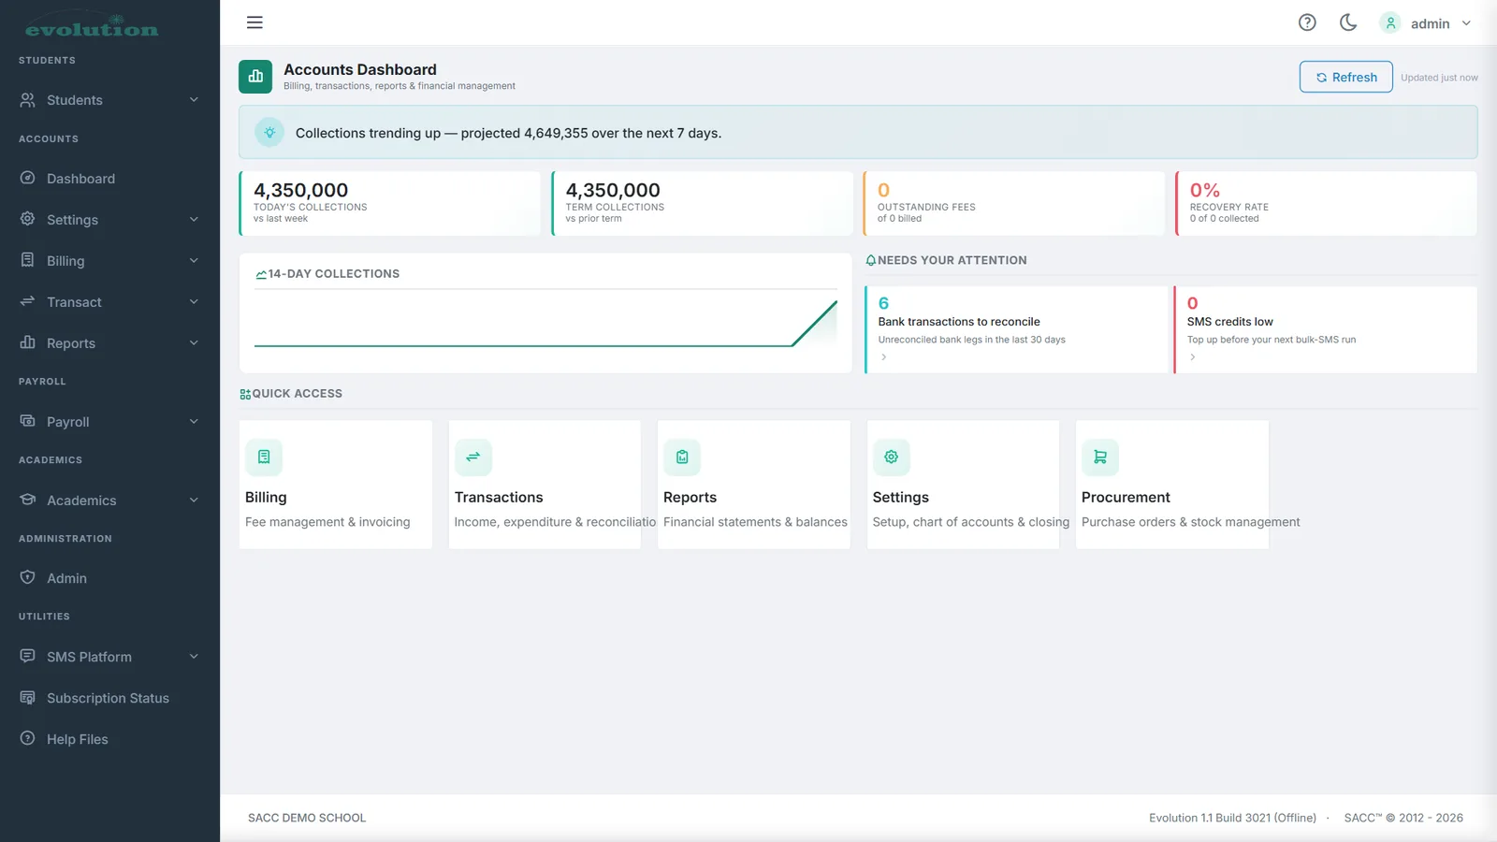Click the admin user avatar icon
Image resolution: width=1497 pixels, height=842 pixels.
point(1390,22)
